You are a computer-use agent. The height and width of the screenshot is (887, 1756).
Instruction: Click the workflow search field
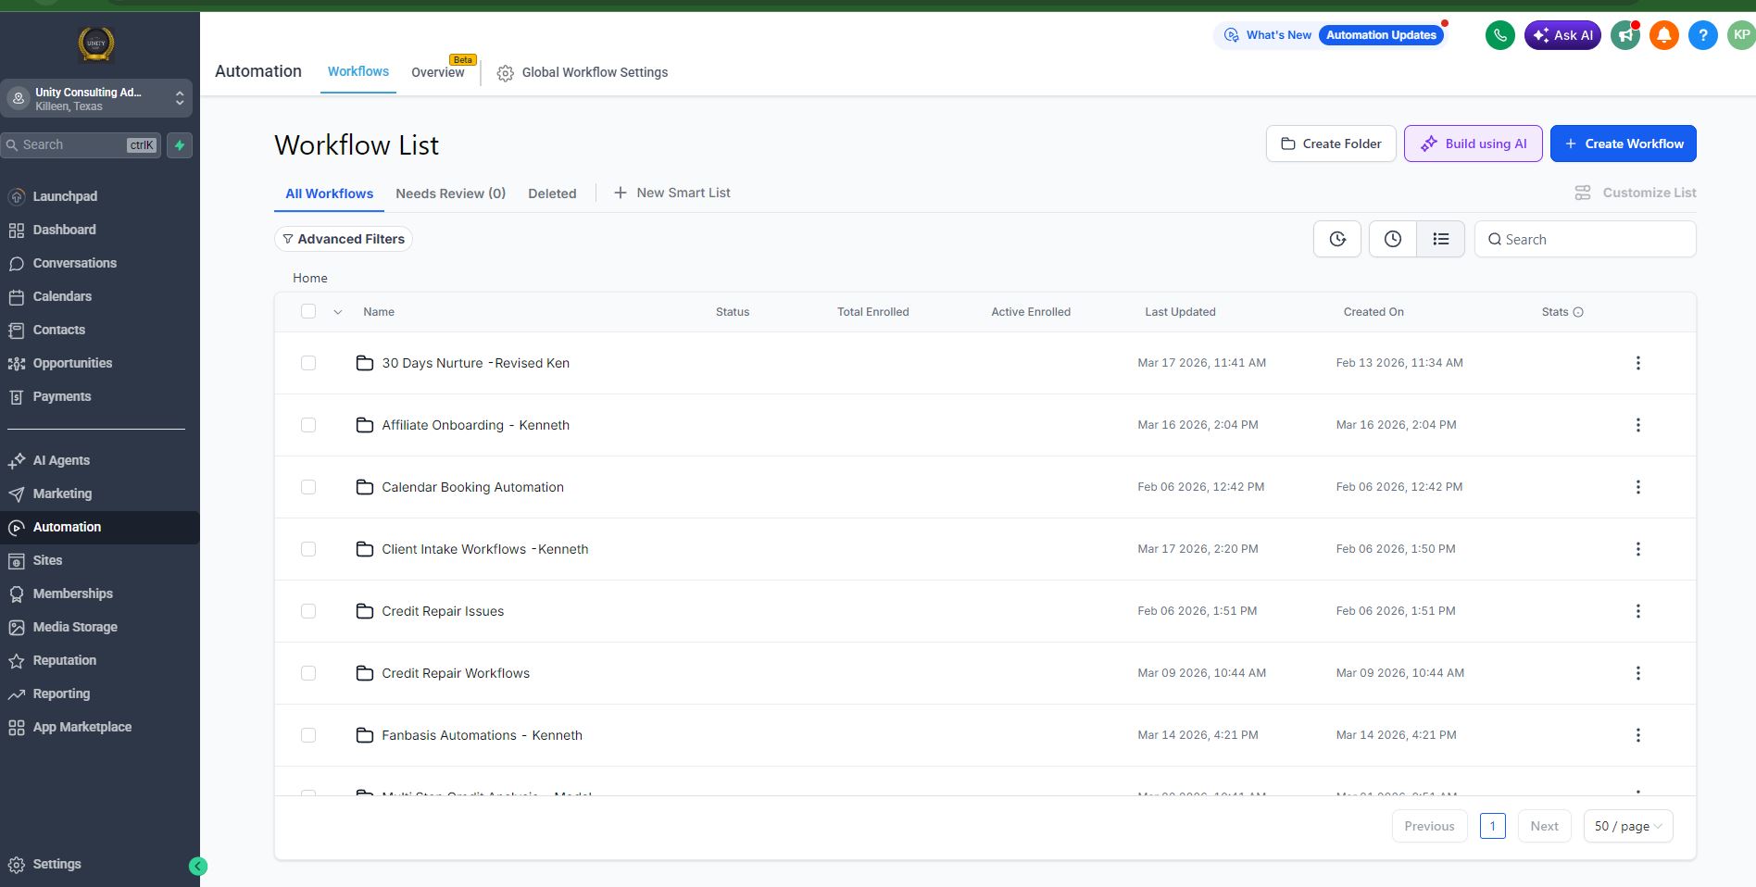coord(1585,239)
